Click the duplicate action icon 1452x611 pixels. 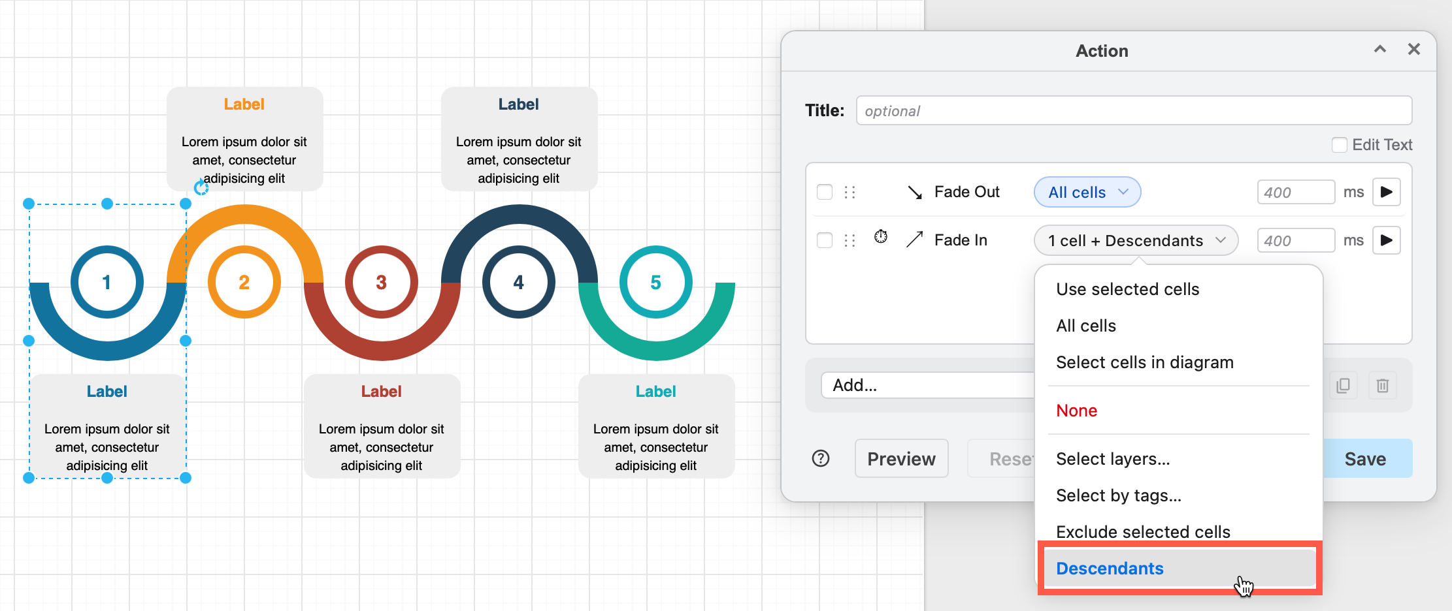[x=1344, y=385]
